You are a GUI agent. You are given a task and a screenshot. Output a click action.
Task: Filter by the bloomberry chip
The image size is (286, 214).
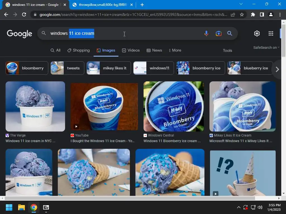pyautogui.click(x=27, y=68)
